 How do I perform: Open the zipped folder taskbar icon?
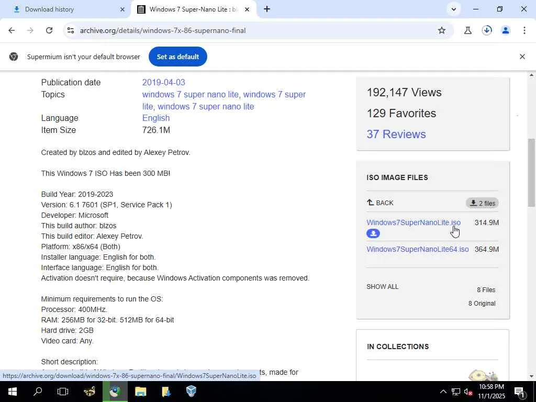166,392
